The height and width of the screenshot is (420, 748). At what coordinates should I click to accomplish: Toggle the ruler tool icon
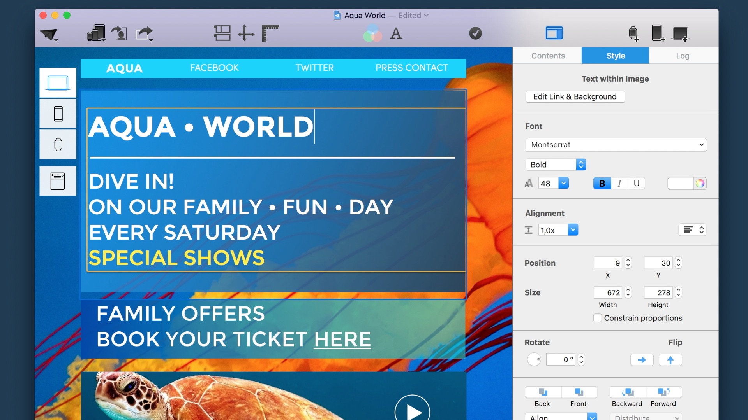(270, 33)
